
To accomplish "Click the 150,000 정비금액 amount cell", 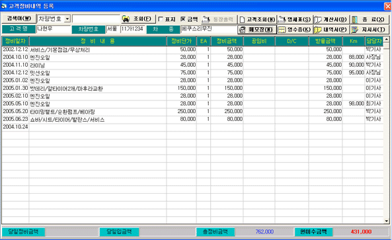I will point(227,88).
